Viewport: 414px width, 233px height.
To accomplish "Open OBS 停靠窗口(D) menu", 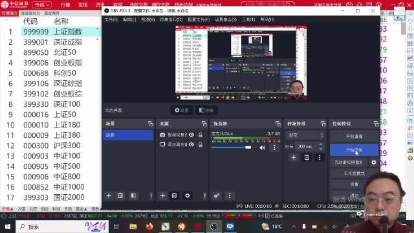I will pyautogui.click(x=171, y=19).
